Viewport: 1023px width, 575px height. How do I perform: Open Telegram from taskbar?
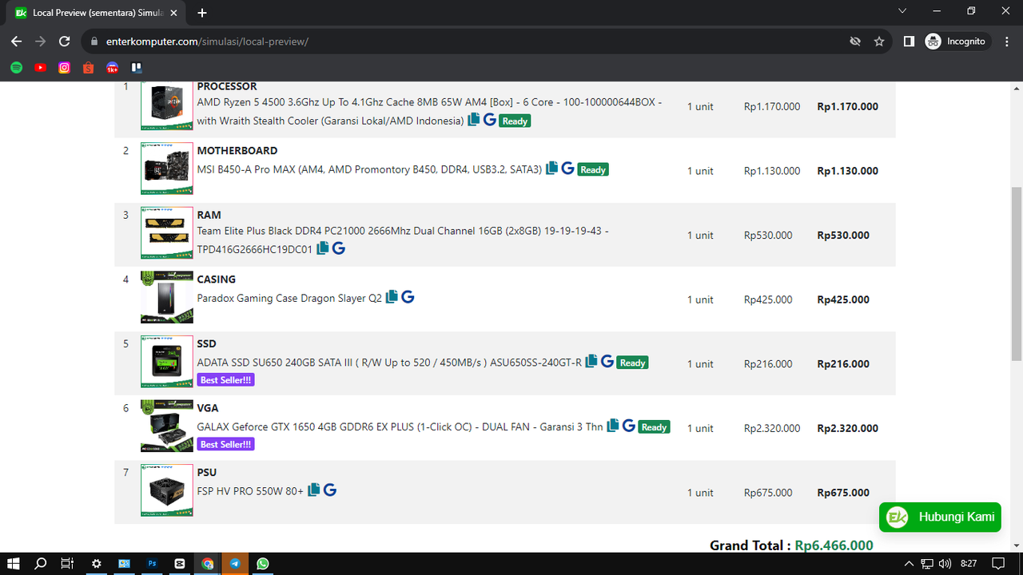tap(235, 563)
